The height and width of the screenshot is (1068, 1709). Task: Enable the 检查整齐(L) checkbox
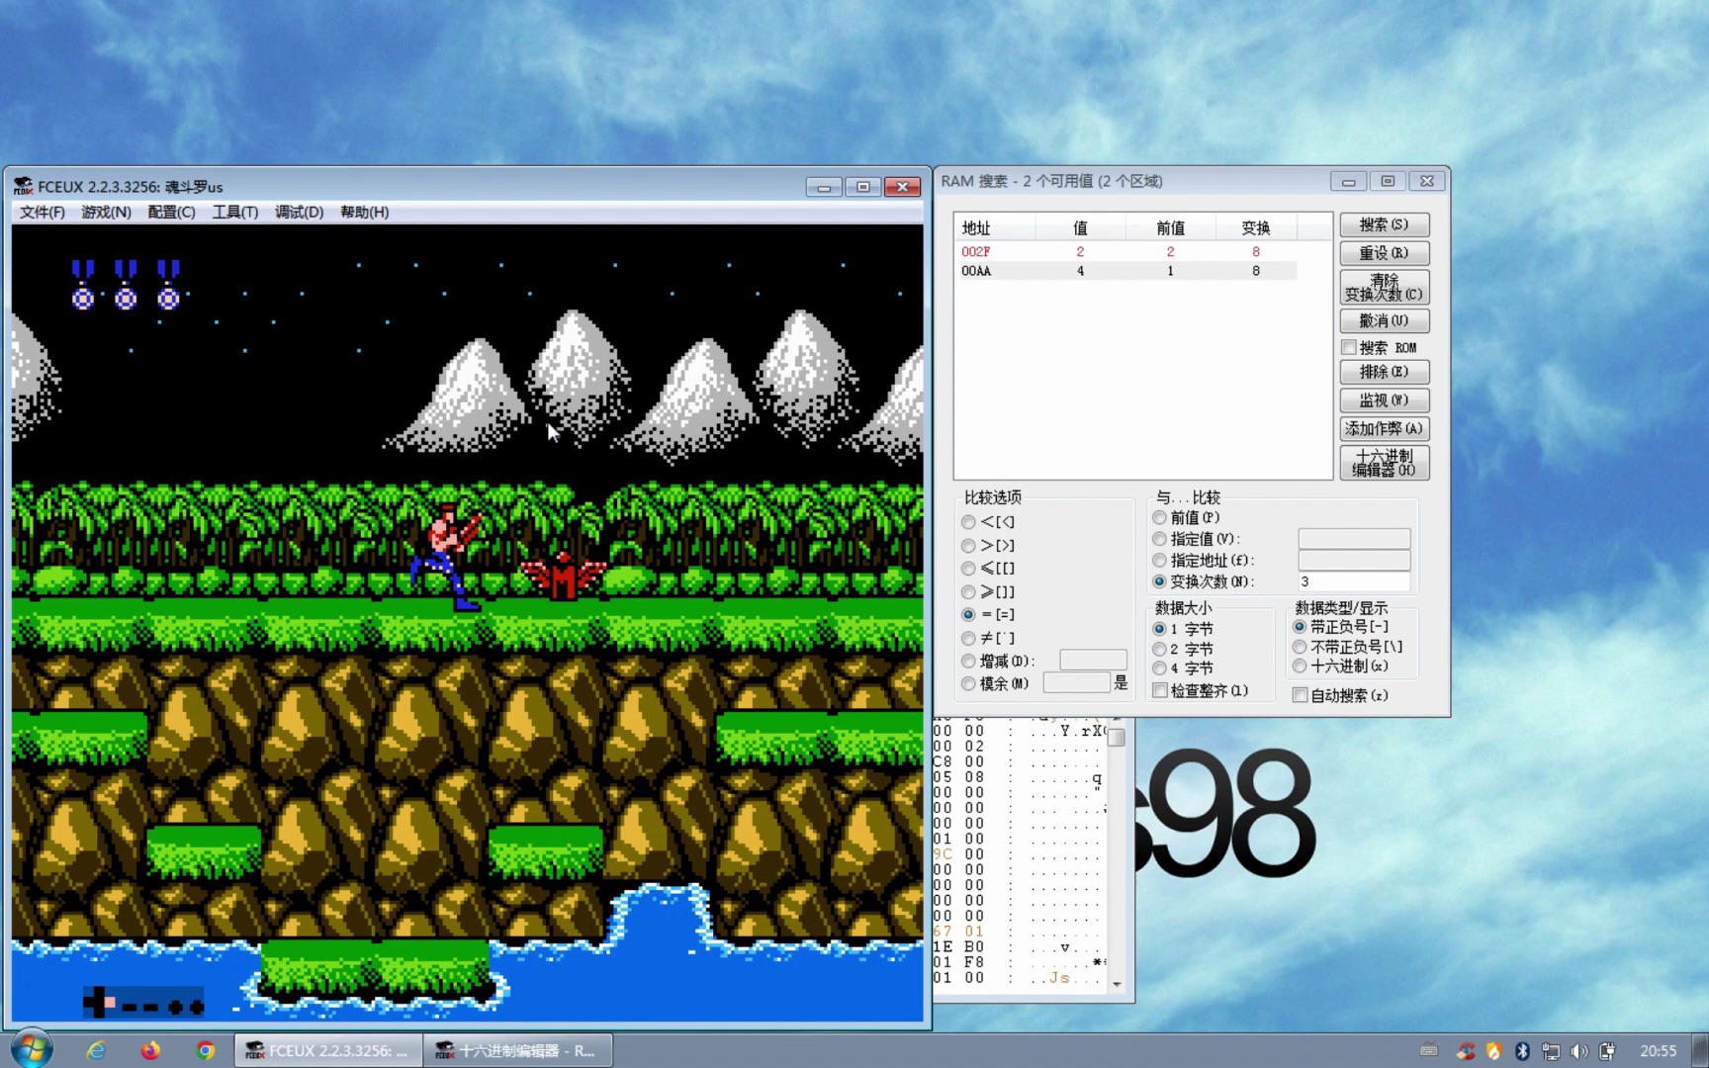(x=1160, y=691)
